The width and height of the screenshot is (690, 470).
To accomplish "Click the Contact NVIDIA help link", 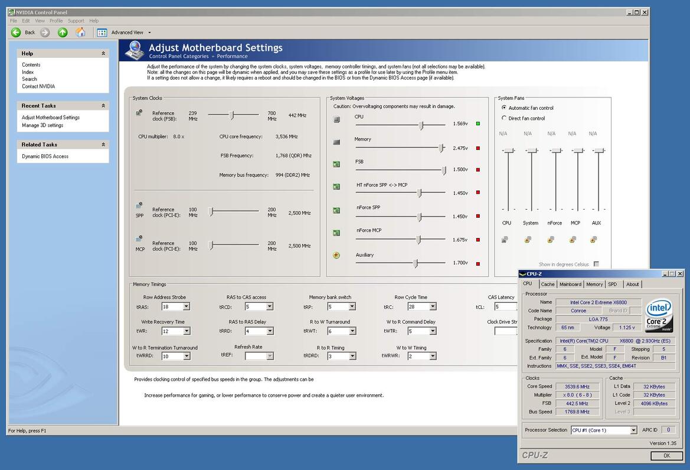I will 38,86.
